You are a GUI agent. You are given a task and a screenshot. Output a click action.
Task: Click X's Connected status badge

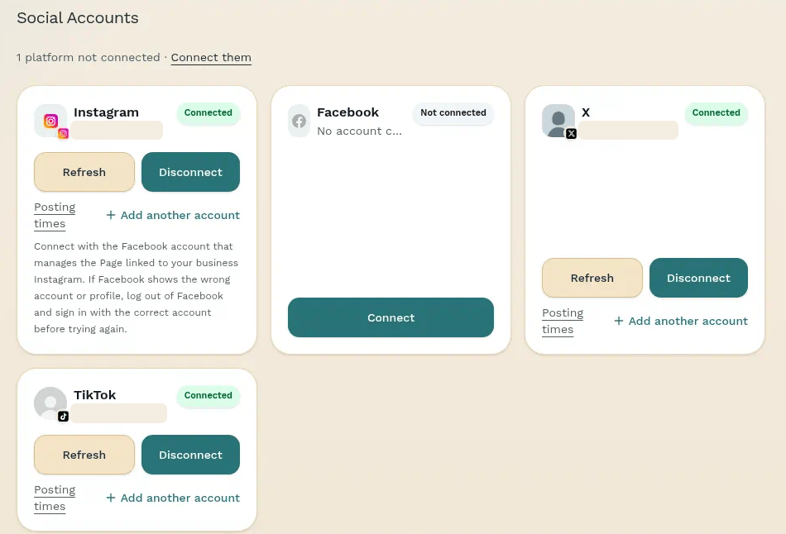(x=716, y=112)
